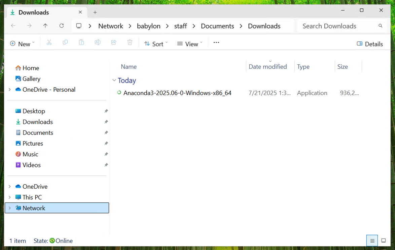Open a new tab with plus
This screenshot has height=250, width=395.
[95, 12]
